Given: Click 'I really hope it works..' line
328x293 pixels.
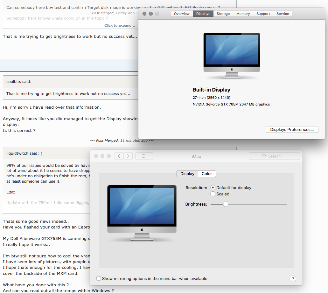Looking at the screenshot, I should [26, 244].
